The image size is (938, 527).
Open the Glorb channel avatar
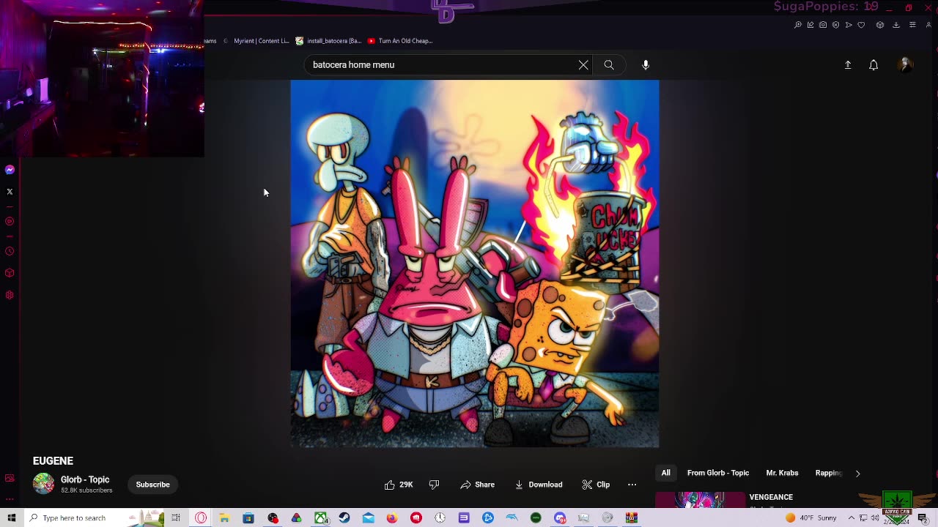pyautogui.click(x=43, y=484)
